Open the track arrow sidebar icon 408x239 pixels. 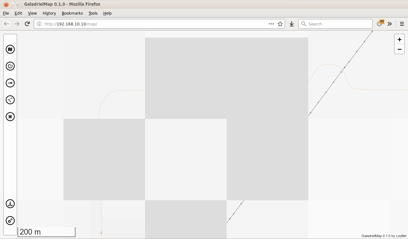(x=10, y=83)
